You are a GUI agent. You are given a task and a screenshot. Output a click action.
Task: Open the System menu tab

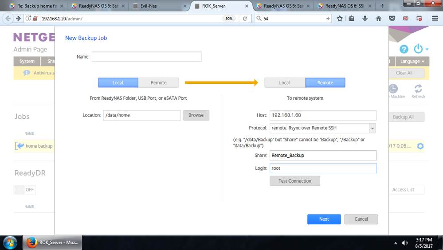coord(27,61)
